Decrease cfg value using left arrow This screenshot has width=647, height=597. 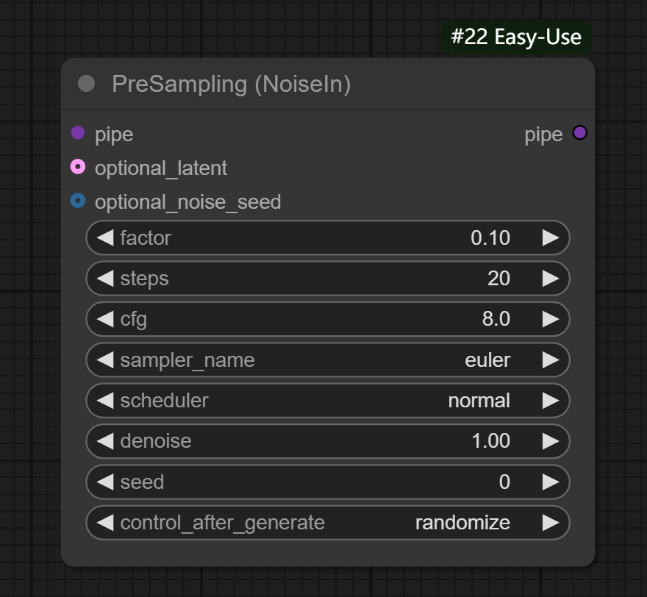(x=105, y=319)
